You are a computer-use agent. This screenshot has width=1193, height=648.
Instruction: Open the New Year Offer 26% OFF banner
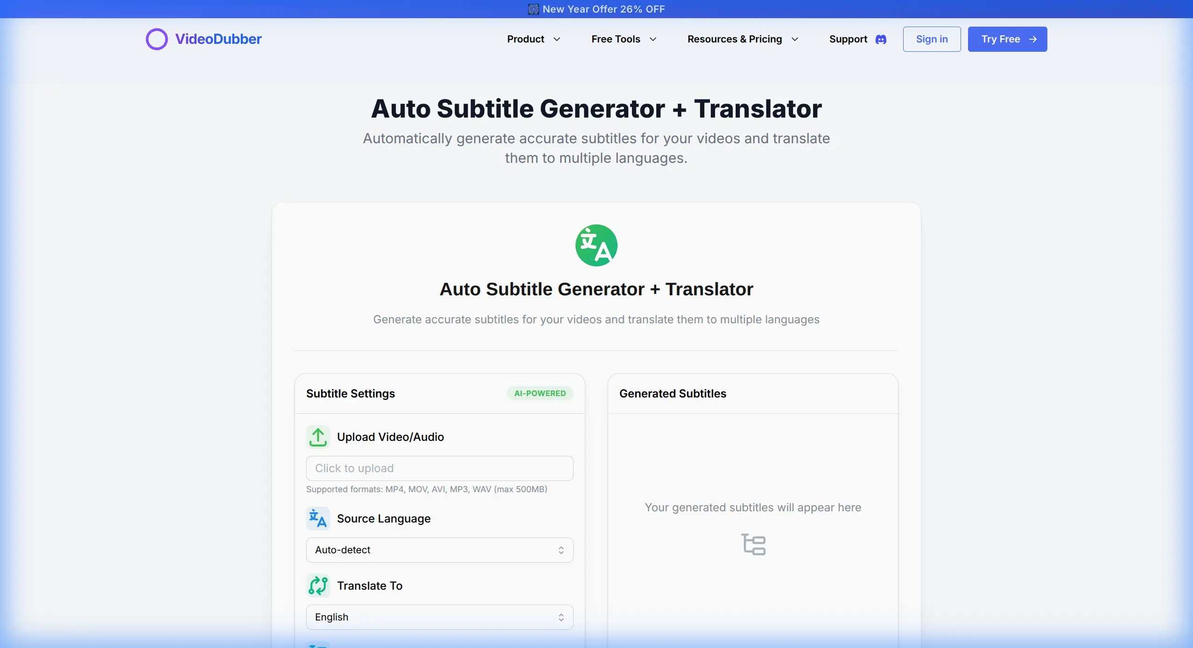click(596, 9)
